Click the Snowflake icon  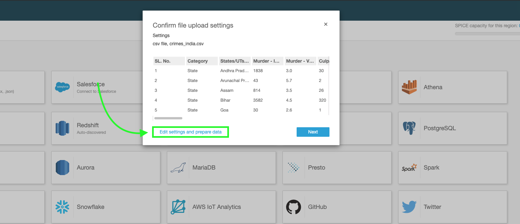(x=62, y=207)
